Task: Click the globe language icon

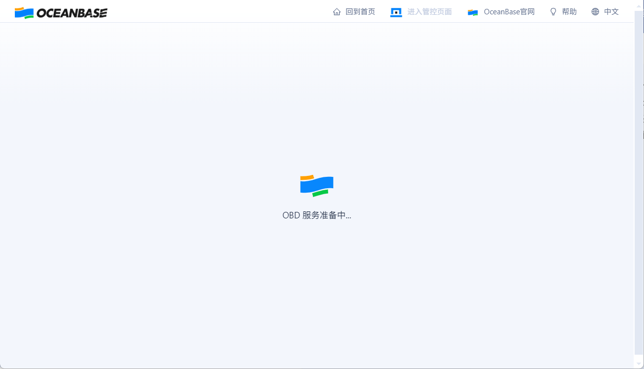Action: click(595, 12)
